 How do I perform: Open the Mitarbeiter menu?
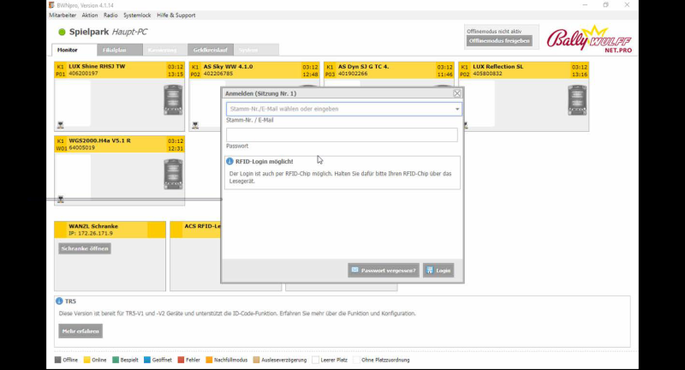pos(63,15)
